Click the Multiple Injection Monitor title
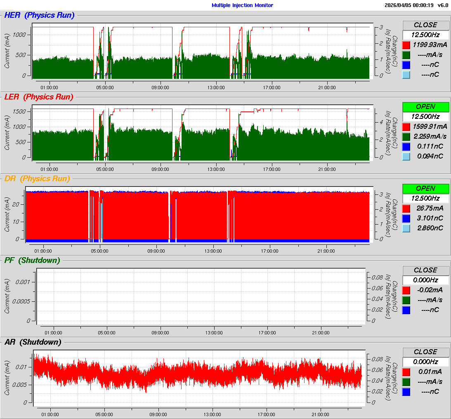Screen dimensions: 451x419 tap(242, 5)
